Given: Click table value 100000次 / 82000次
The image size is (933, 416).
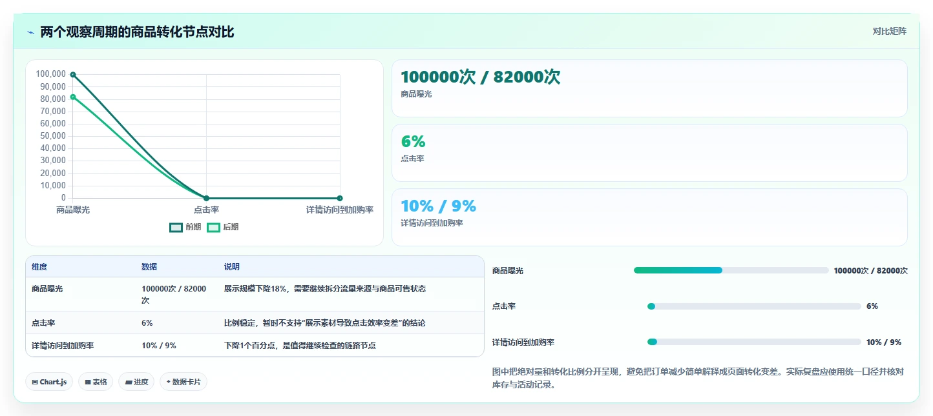Looking at the screenshot, I should point(174,294).
